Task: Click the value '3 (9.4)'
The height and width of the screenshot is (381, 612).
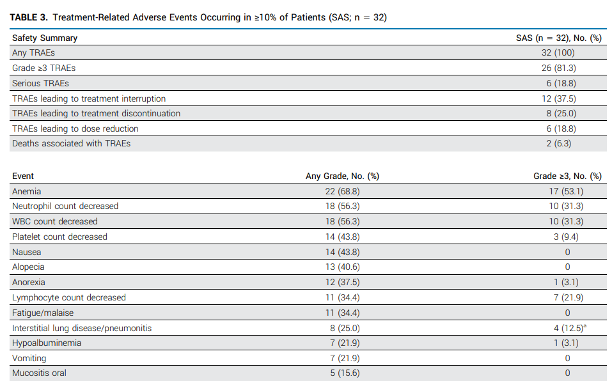Action: click(x=566, y=237)
